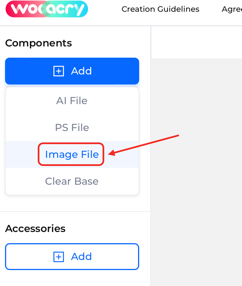The height and width of the screenshot is (286, 242).
Task: Click the plus icon in Accessories Add button
Action: tap(59, 257)
